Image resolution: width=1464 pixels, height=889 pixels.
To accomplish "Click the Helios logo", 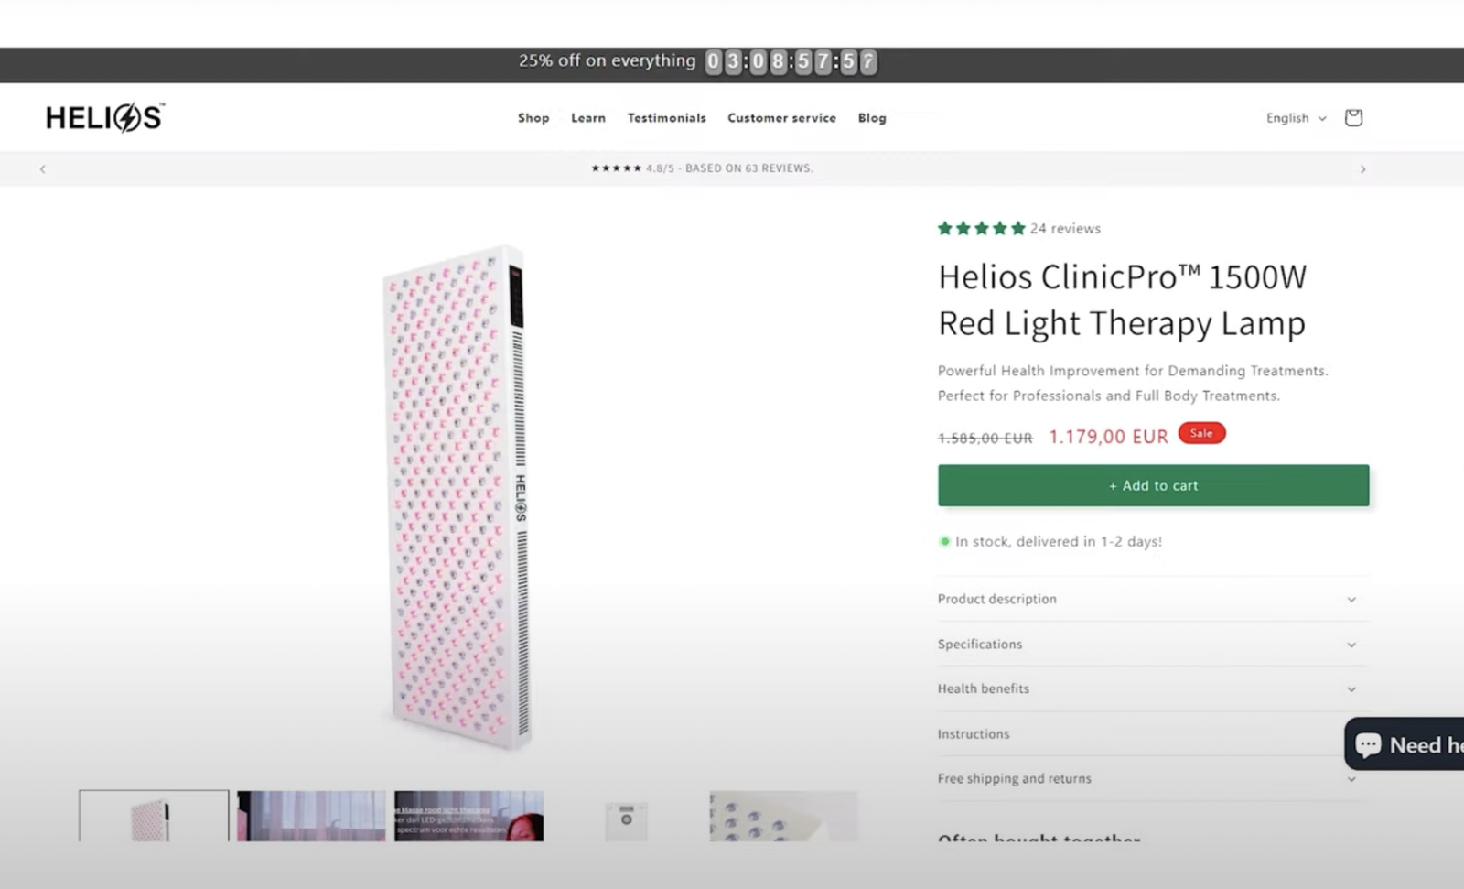I will pos(105,117).
